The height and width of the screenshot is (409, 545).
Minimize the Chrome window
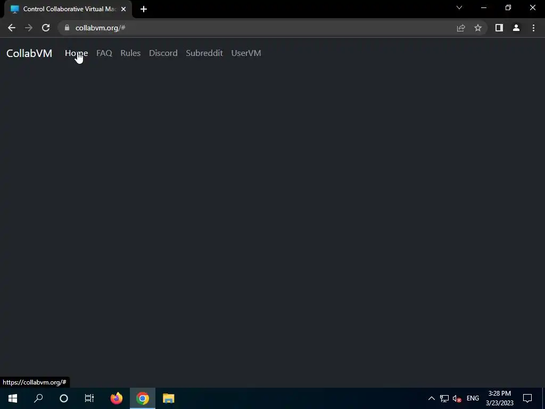[x=484, y=7]
